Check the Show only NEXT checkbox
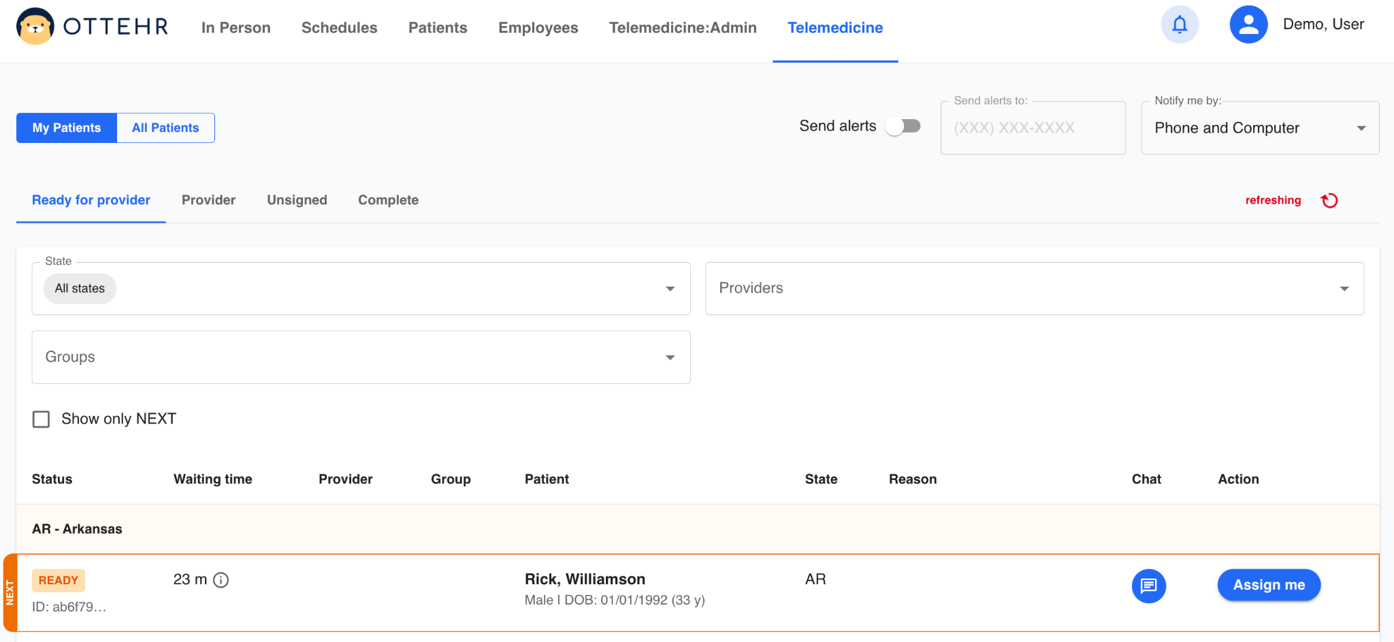This screenshot has width=1394, height=642. click(42, 419)
